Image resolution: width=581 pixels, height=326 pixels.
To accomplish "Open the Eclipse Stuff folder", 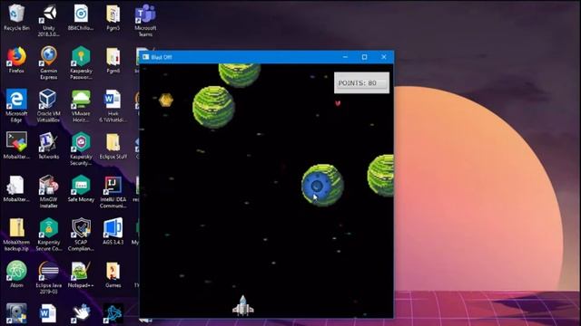I will pyautogui.click(x=113, y=145).
